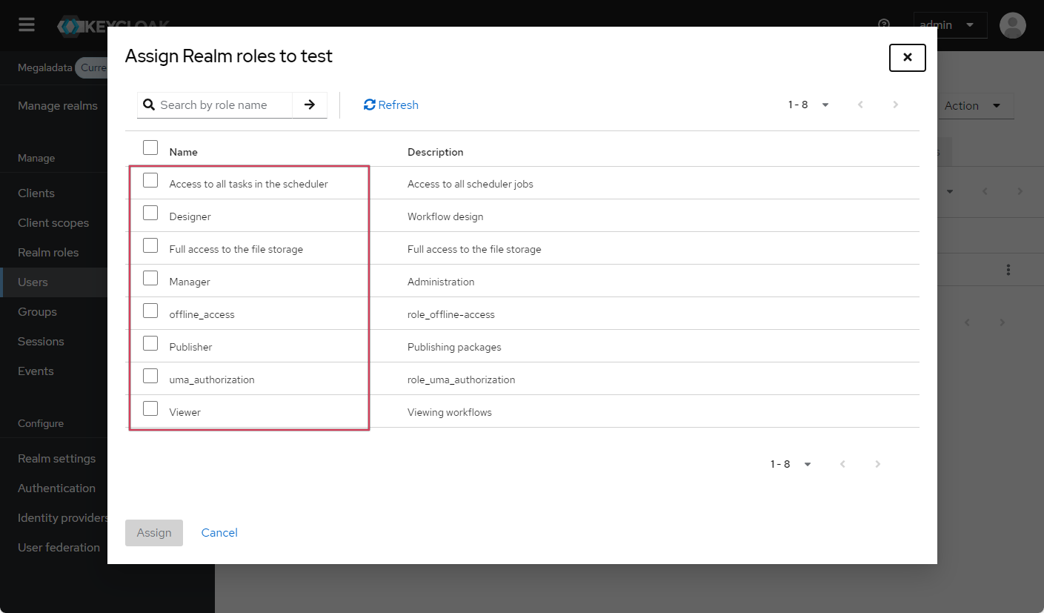This screenshot has width=1044, height=613.
Task: Open the top 1 - 8 per-page dropdown
Action: (x=808, y=105)
